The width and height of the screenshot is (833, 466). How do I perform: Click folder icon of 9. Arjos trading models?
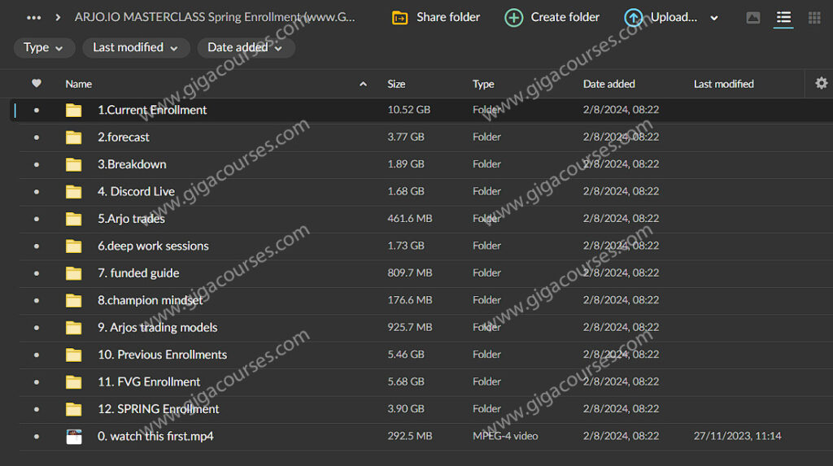(x=73, y=327)
